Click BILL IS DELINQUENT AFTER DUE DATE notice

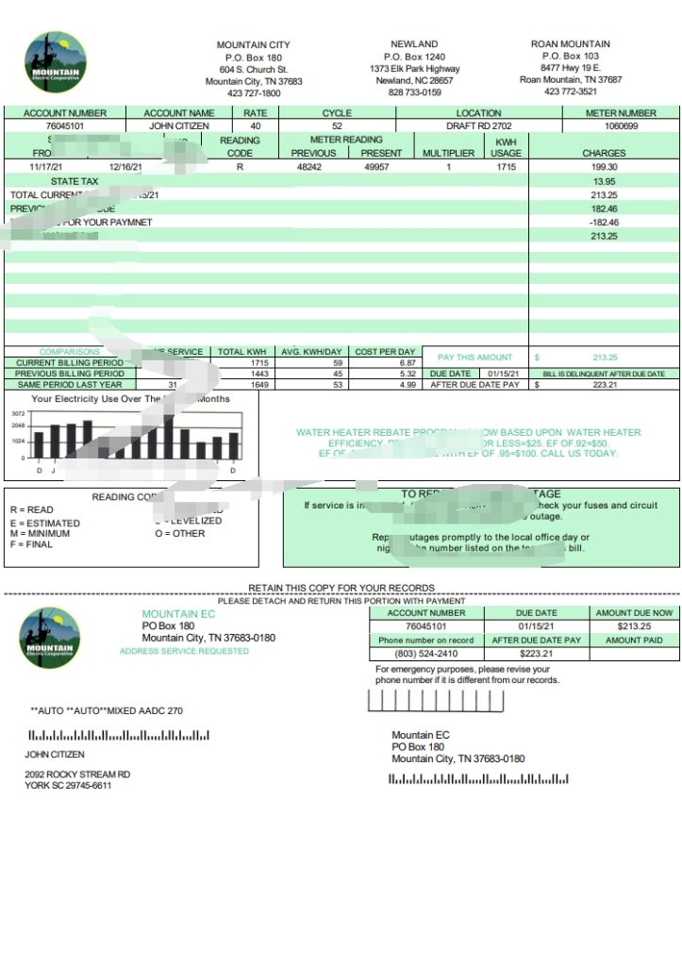tap(604, 374)
